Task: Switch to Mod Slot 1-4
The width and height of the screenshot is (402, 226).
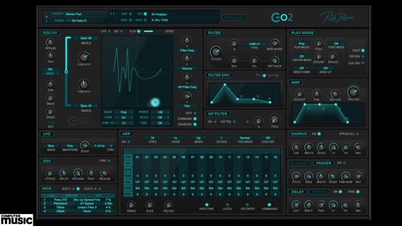Action: [78, 189]
